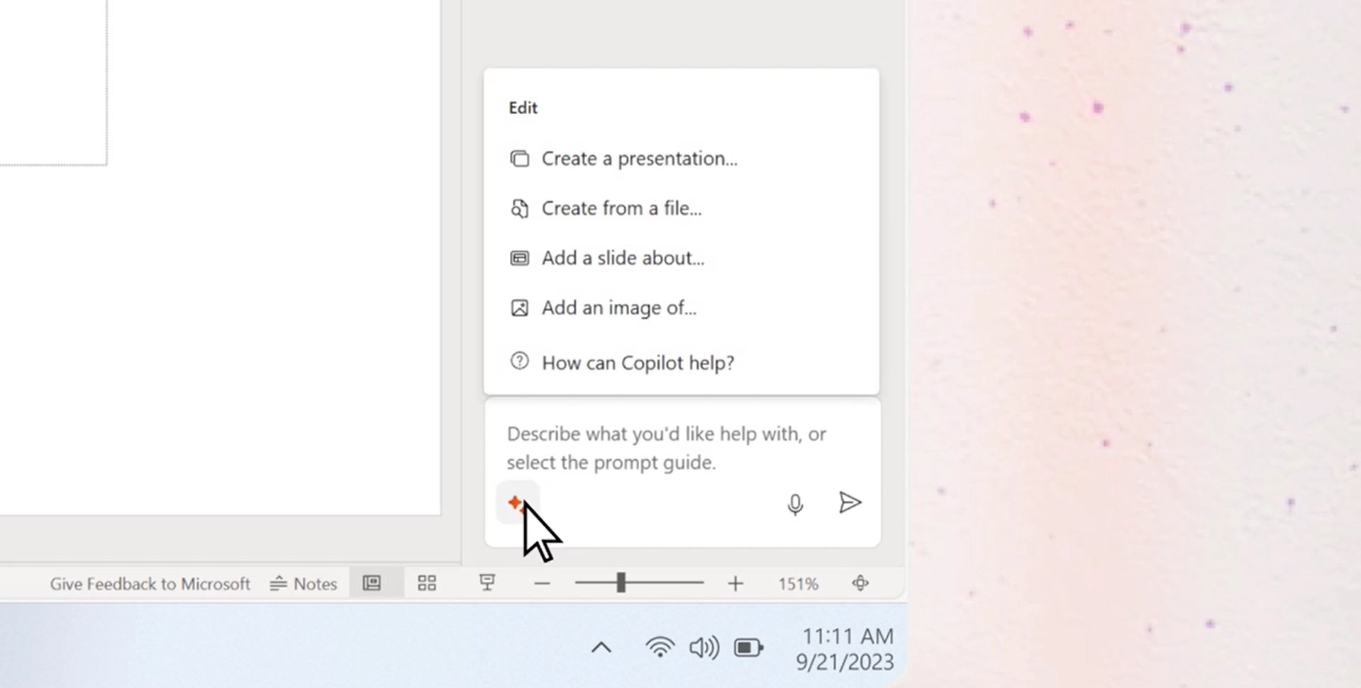The height and width of the screenshot is (688, 1361).
Task: Click the zoom slider handle
Action: tap(621, 583)
